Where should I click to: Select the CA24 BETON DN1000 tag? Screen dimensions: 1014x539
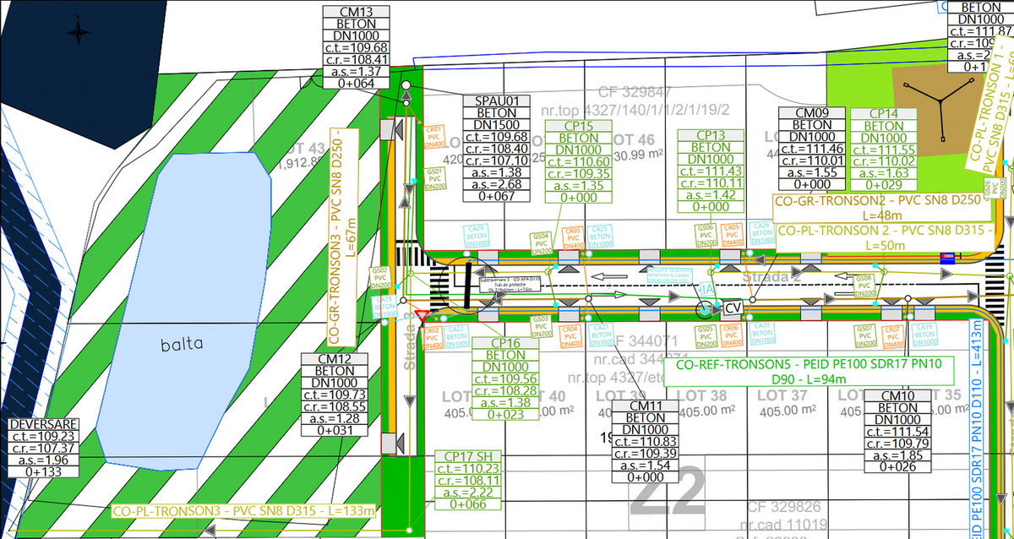(478, 235)
